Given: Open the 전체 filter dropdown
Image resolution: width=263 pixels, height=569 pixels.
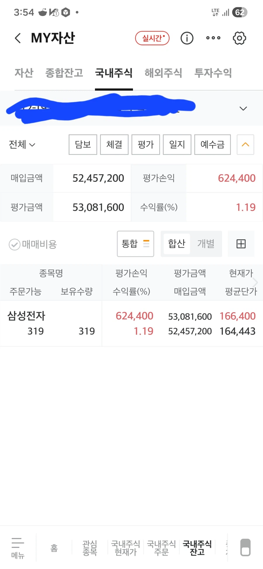Looking at the screenshot, I should tap(22, 144).
